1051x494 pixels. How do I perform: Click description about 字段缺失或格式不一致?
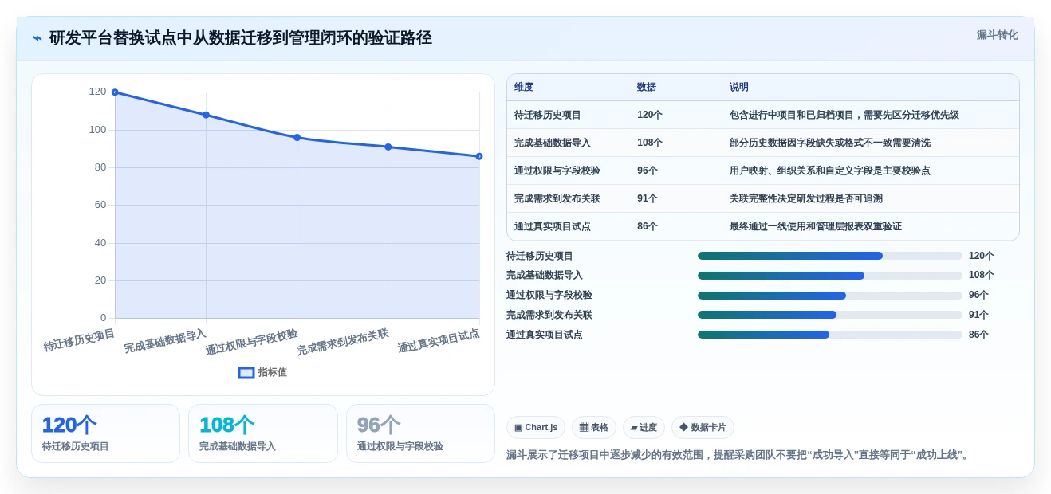coord(830,143)
